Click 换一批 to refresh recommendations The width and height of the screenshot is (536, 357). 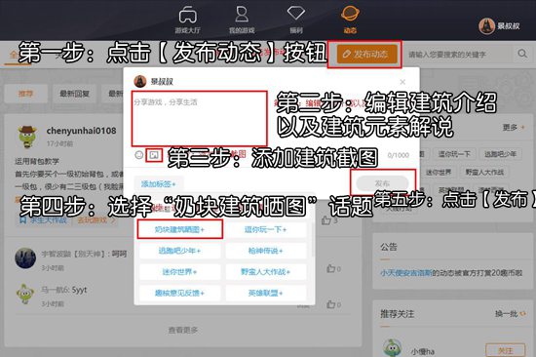click(511, 313)
